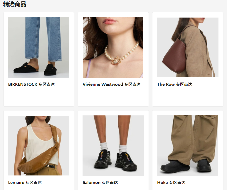
Task: Open the Salomon black sneakers image
Action: pos(113,146)
